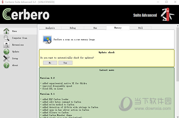Click 'improved disassembly speed' line
The height and width of the screenshot is (118, 179).
coord(56,86)
